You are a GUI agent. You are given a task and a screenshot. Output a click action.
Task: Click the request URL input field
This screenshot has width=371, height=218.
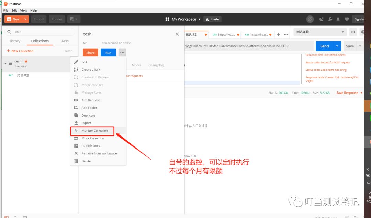tap(248, 46)
